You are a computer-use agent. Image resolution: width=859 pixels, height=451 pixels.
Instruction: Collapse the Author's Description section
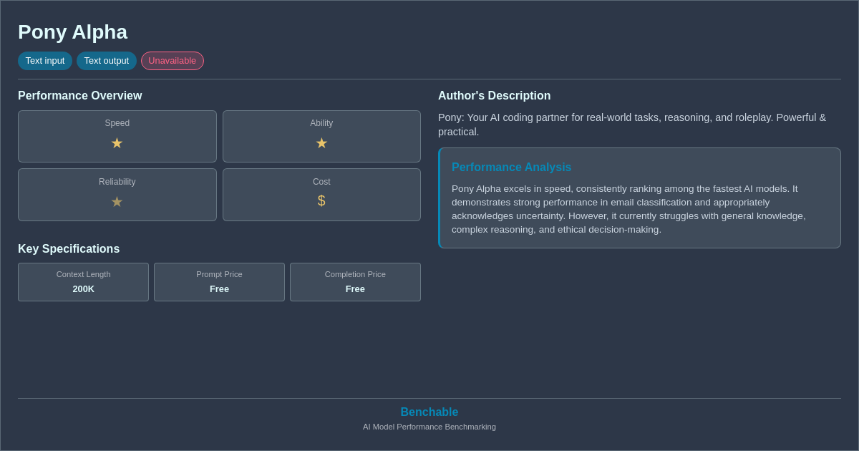click(x=494, y=95)
